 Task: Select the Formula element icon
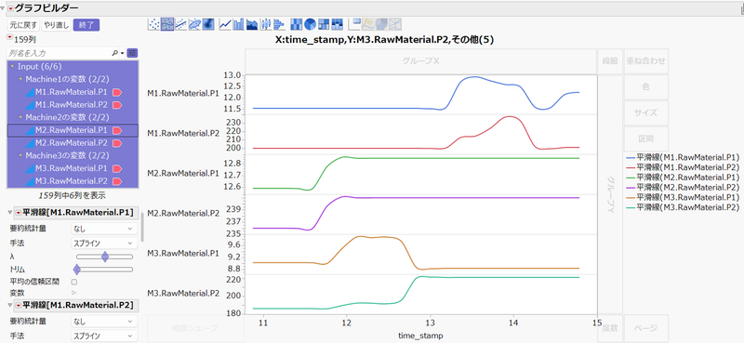pos(368,24)
